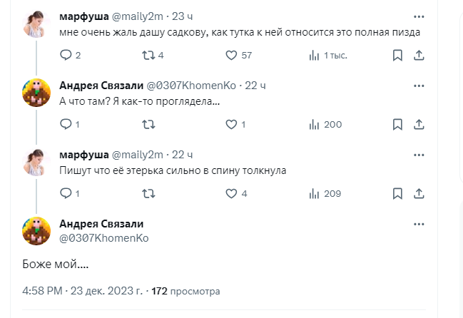View analytics of the 209 views tweet

pos(314,193)
